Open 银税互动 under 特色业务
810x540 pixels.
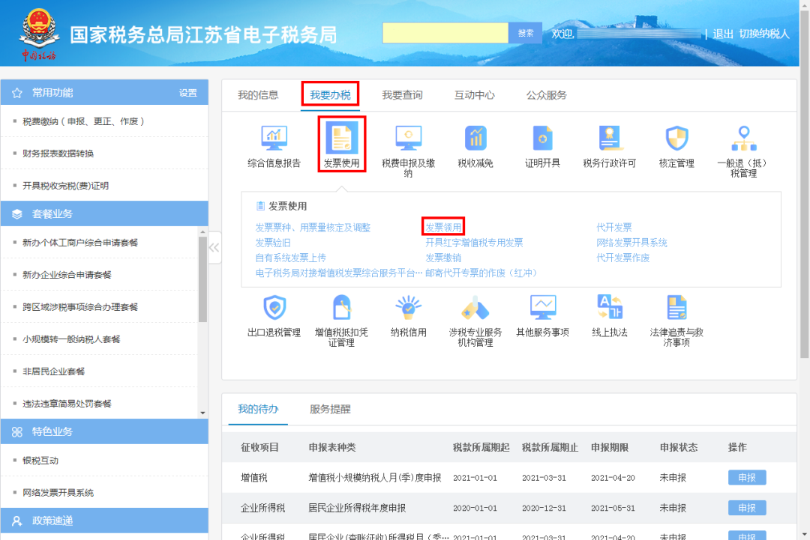pos(40,461)
